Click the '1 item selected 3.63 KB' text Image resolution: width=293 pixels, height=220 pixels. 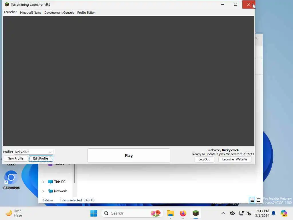click(77, 200)
